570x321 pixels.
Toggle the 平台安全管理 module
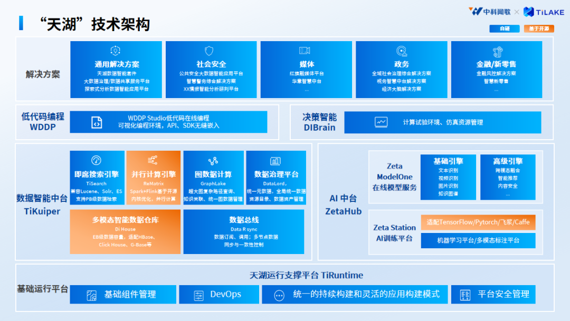(493, 294)
